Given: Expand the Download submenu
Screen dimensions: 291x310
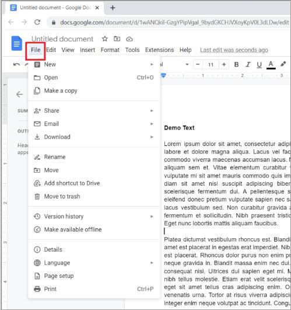Looking at the screenshot, I should click(94, 137).
